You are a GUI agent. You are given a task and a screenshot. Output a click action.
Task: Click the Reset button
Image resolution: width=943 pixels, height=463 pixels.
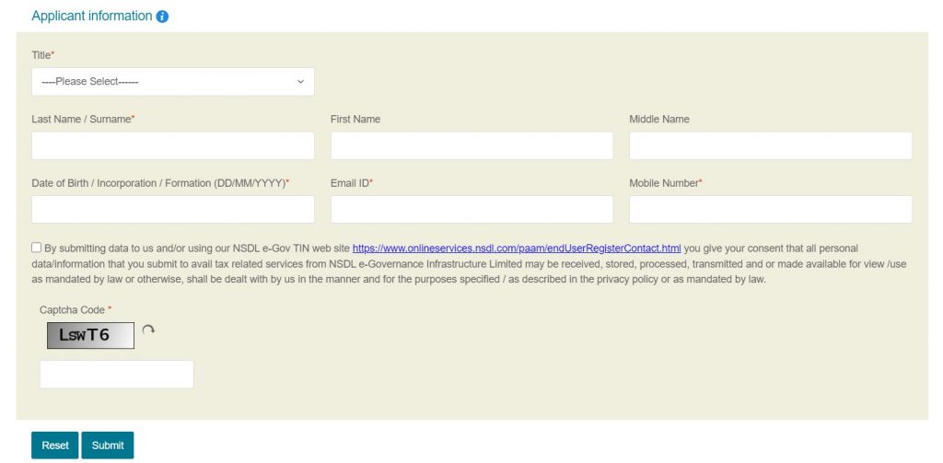tap(54, 446)
